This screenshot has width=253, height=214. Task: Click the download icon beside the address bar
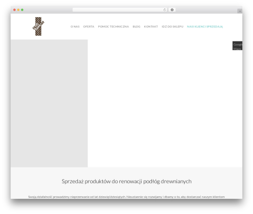(x=172, y=10)
